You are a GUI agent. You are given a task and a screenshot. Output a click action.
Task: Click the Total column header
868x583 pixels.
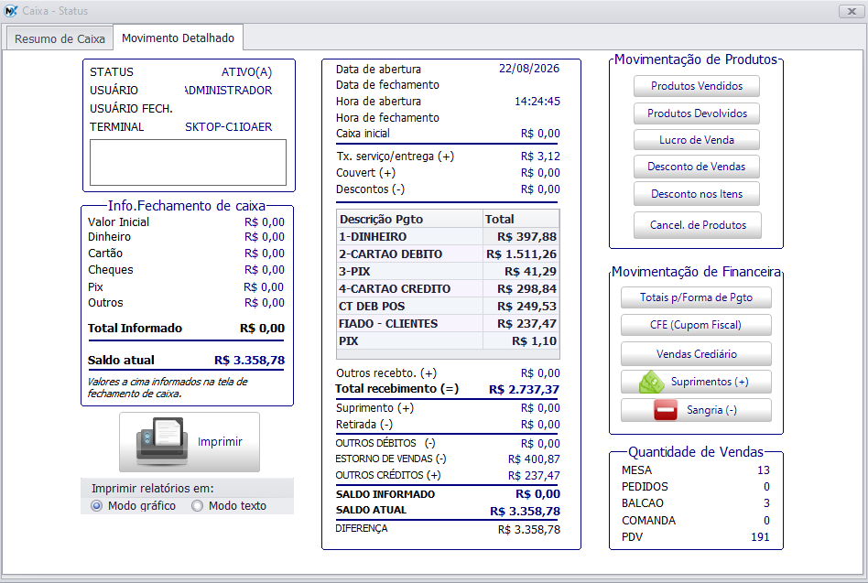coord(521,219)
